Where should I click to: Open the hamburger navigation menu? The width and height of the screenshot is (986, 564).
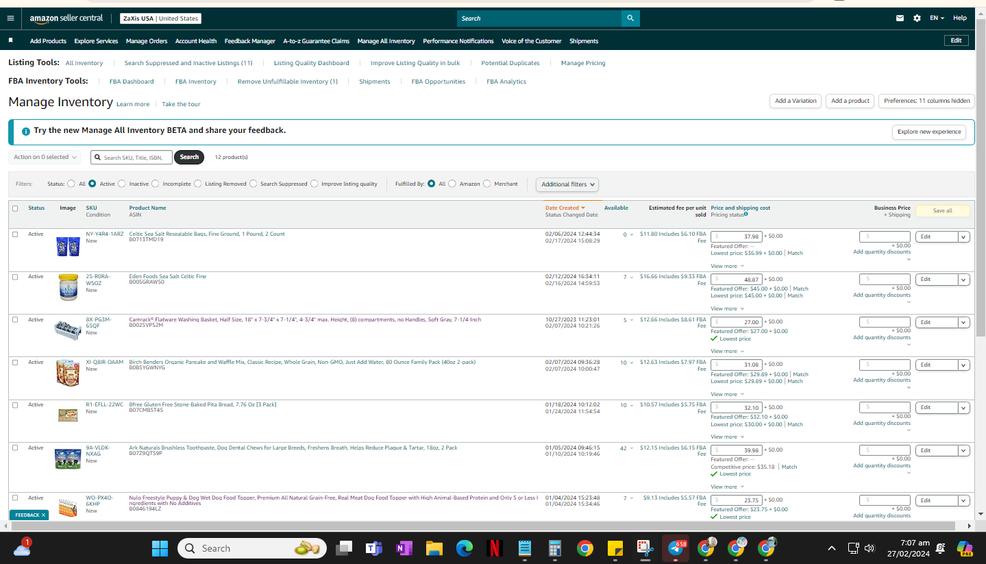coord(10,19)
